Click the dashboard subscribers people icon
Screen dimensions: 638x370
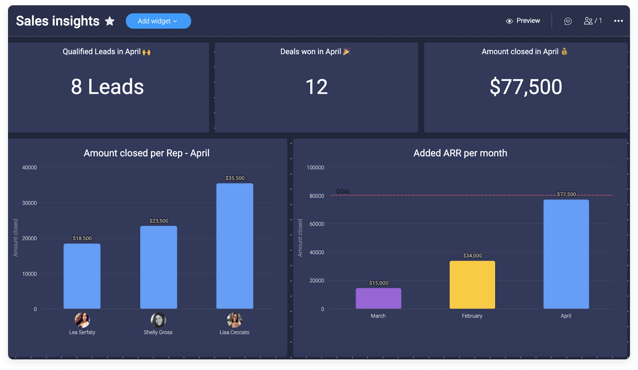(588, 21)
